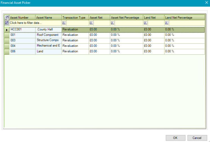This screenshot has width=210, height=142.
Task: Click Land Net filter operator icon
Action: pos(146,23)
